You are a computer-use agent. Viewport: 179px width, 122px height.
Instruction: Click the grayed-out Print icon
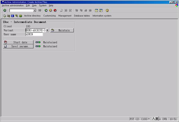click(x=61, y=10)
